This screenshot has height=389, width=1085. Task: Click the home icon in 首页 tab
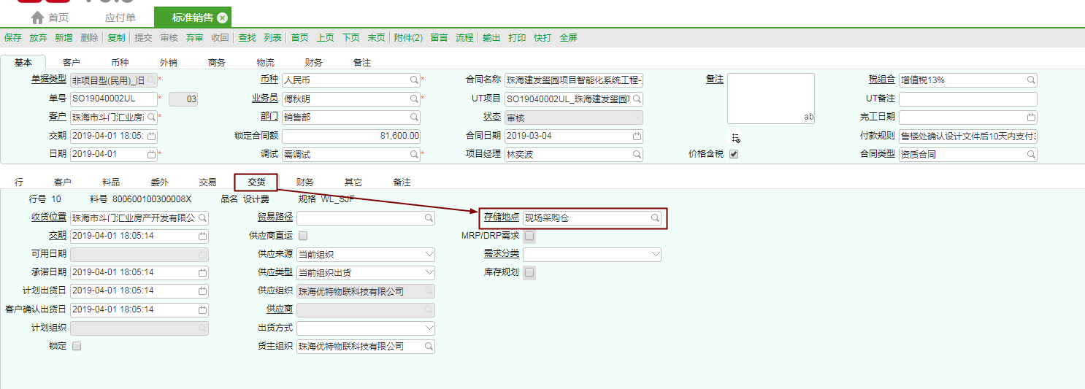37,18
